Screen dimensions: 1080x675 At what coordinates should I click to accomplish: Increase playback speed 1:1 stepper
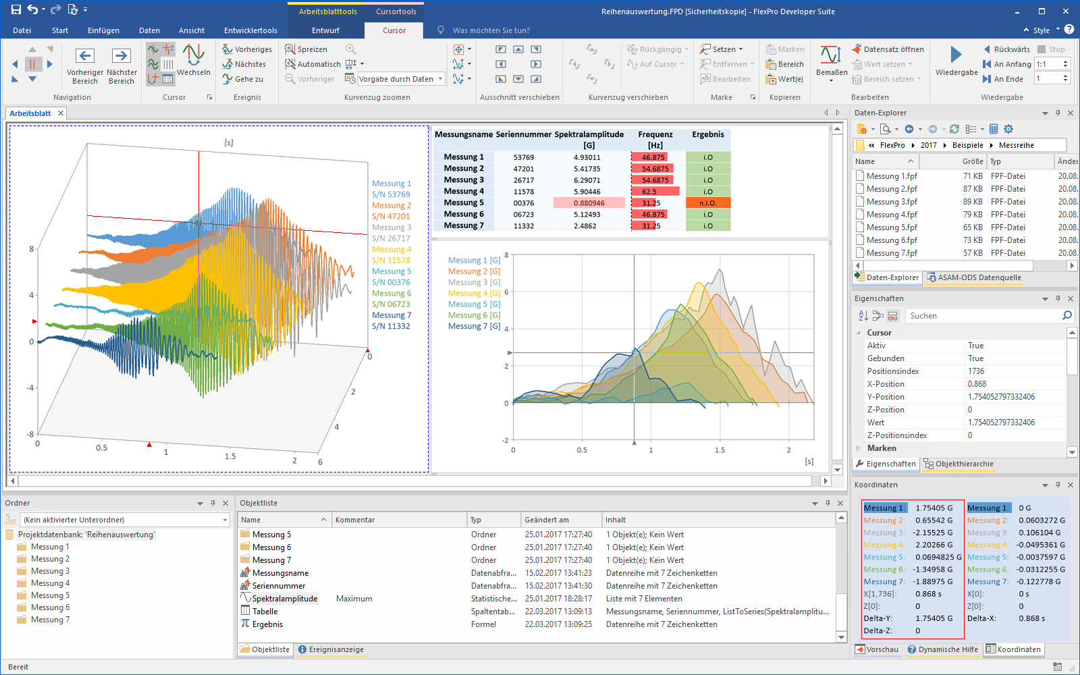click(1066, 61)
